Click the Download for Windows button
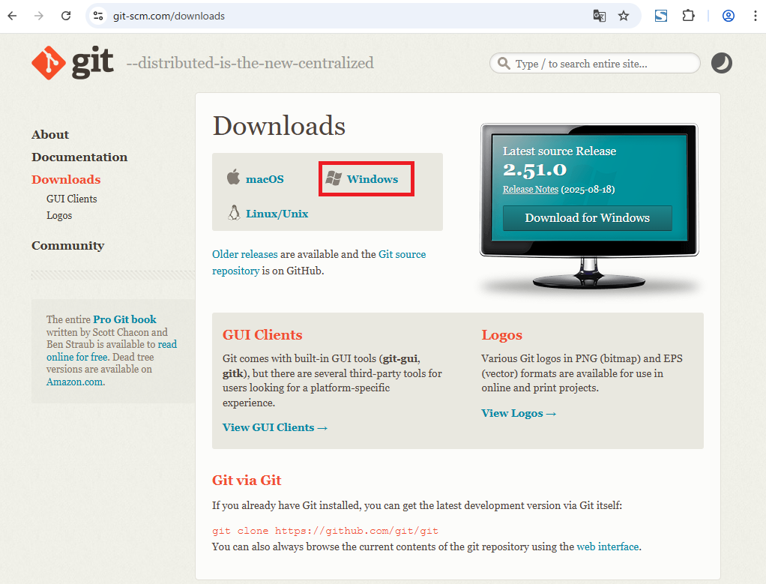Screen dimensions: 766x584 587,218
